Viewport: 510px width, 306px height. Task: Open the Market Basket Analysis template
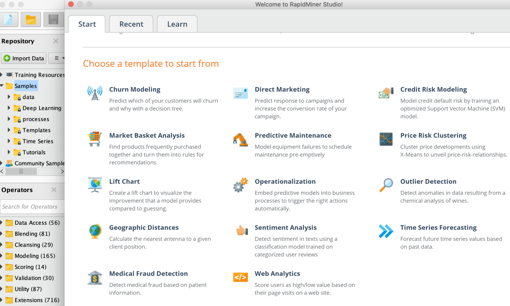click(x=147, y=135)
